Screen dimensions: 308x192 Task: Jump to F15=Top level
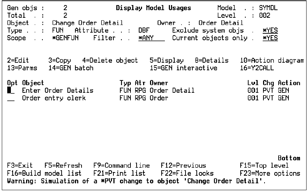(264, 166)
